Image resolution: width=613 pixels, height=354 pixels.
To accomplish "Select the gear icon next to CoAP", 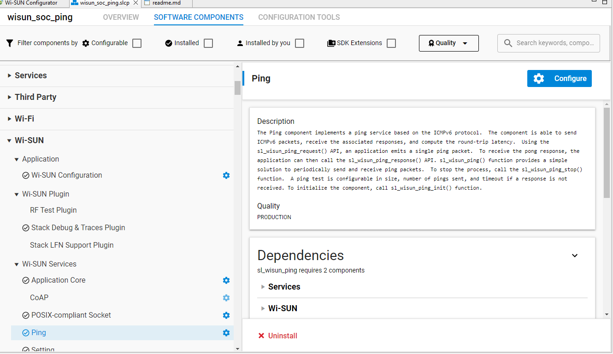I will (x=226, y=297).
